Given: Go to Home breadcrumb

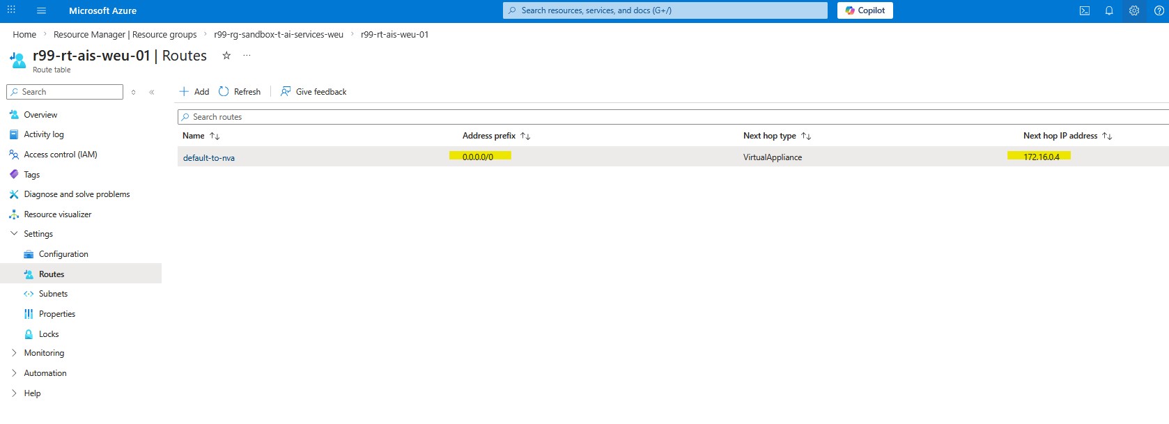Looking at the screenshot, I should (x=24, y=34).
